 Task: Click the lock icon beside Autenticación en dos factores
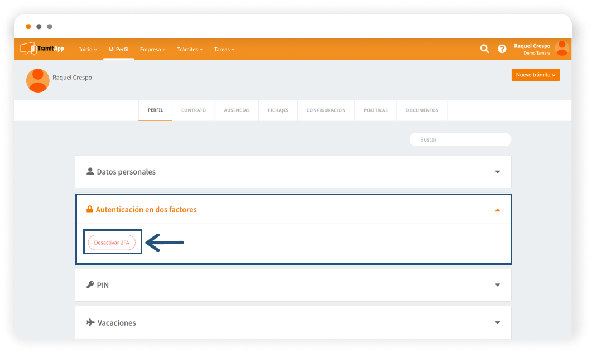(89, 210)
